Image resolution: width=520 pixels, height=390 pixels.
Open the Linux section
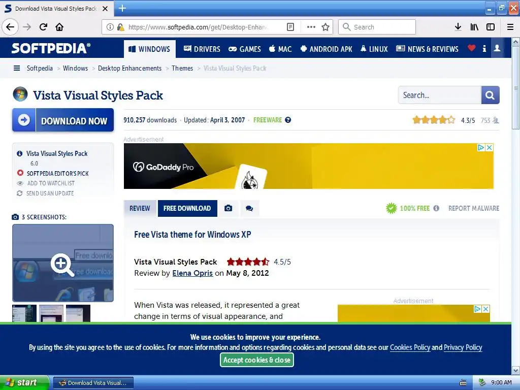pyautogui.click(x=374, y=49)
